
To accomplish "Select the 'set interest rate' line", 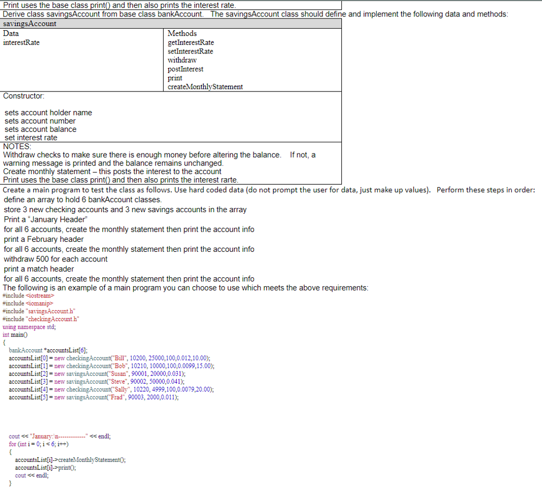I will pyautogui.click(x=31, y=138).
